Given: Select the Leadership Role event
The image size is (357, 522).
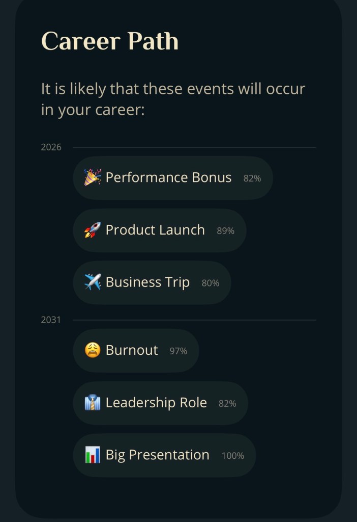Looking at the screenshot, I should 156,403.
